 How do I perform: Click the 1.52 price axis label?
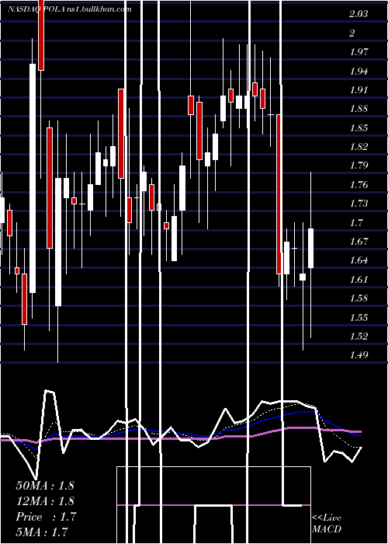359,336
